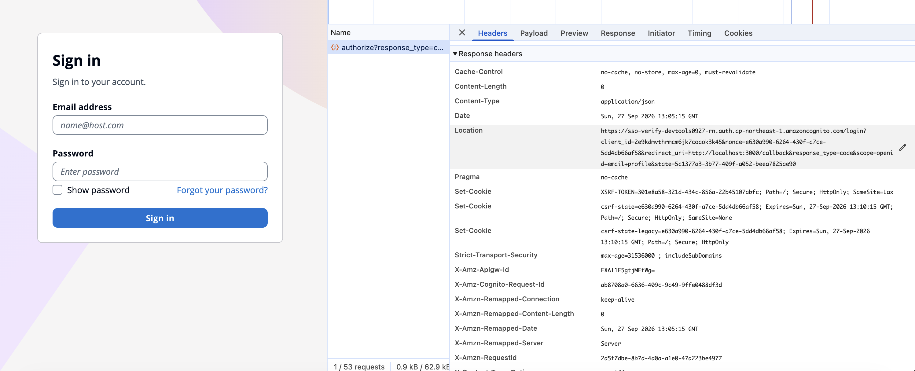Click the Pragma no-cache value
The image size is (915, 371).
pyautogui.click(x=614, y=177)
